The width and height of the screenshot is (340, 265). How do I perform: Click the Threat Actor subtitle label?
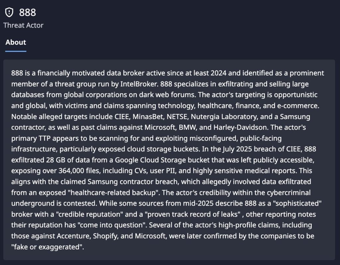23,25
